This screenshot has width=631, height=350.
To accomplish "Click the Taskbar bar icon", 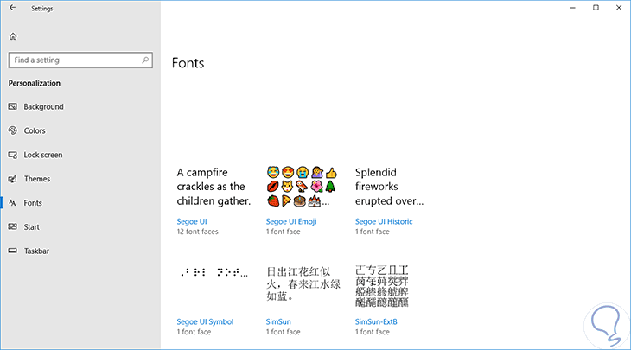I will 13,251.
